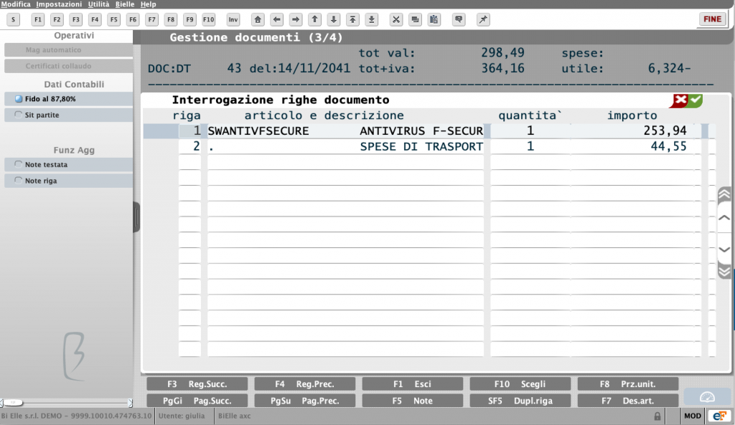
Task: Click F3 Reg.Succ. button
Action: (x=197, y=384)
